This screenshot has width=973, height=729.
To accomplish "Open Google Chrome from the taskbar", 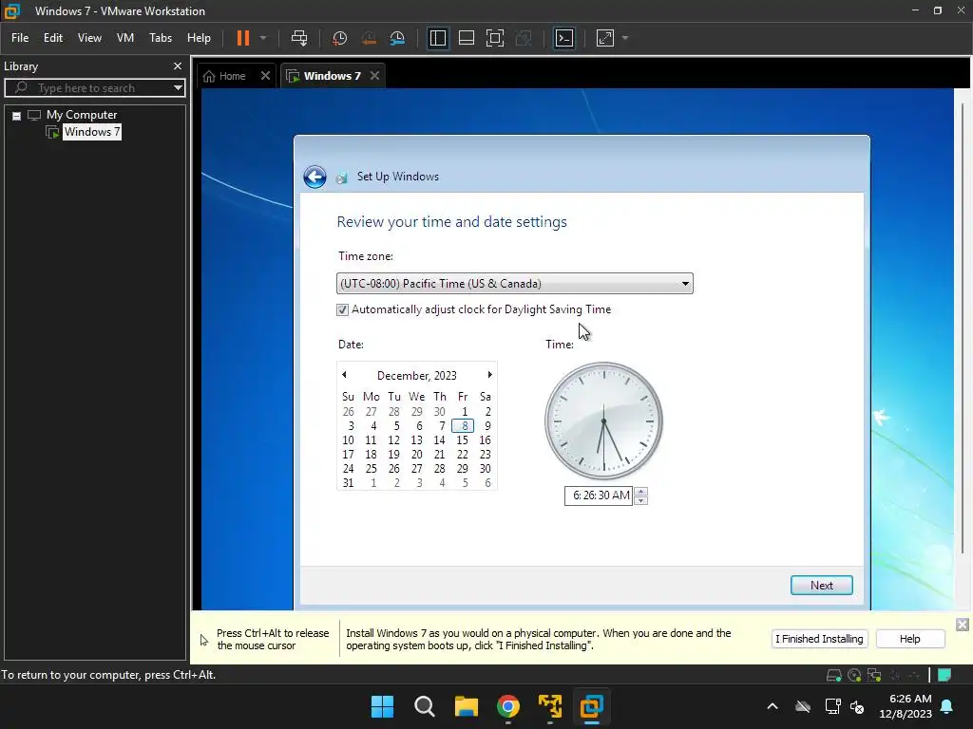I will [508, 706].
